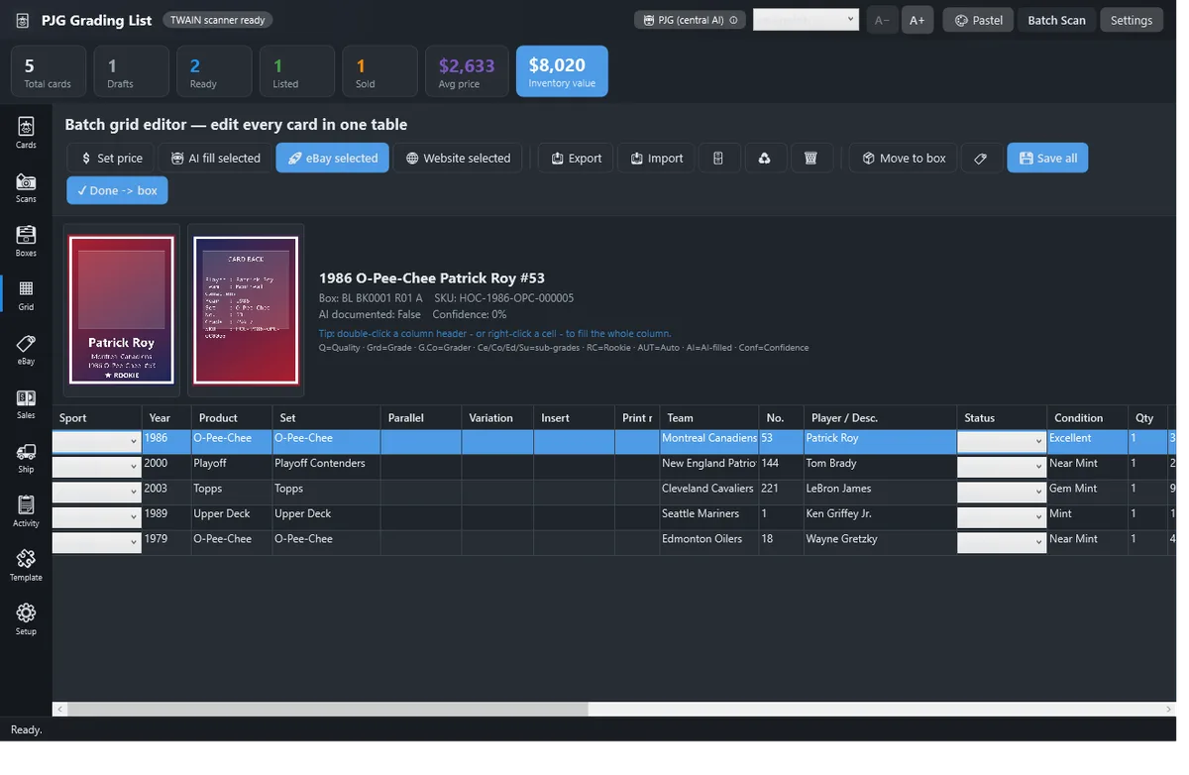Screen dimensions: 1189x775
Task: Select the 'Cleveland Cavaliers' team cell
Action: click(x=709, y=492)
